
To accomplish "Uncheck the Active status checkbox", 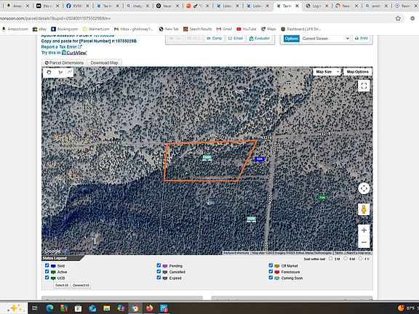I will tap(47, 272).
